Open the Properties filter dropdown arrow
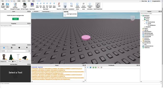Viewport: 163px width, 91px height. pyautogui.click(x=30, y=26)
